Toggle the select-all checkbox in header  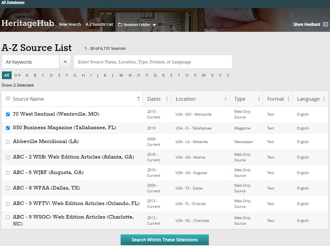pos(8,99)
